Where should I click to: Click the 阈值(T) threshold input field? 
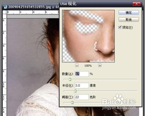pyautogui.click(x=82, y=97)
